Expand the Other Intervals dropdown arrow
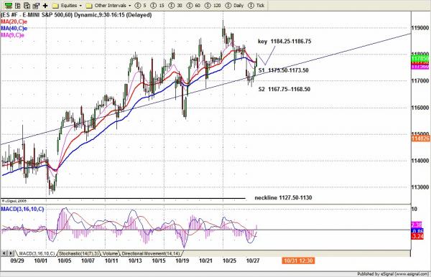The image size is (431, 277). point(130,6)
